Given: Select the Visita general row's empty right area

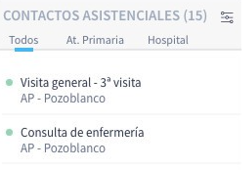Looking at the screenshot, I should point(191,90).
